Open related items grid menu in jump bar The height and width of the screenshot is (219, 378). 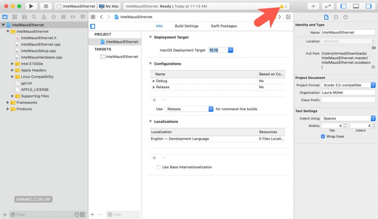[93, 17]
